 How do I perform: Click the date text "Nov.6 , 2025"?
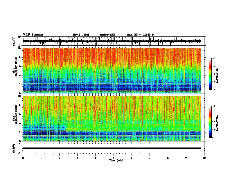81,35
